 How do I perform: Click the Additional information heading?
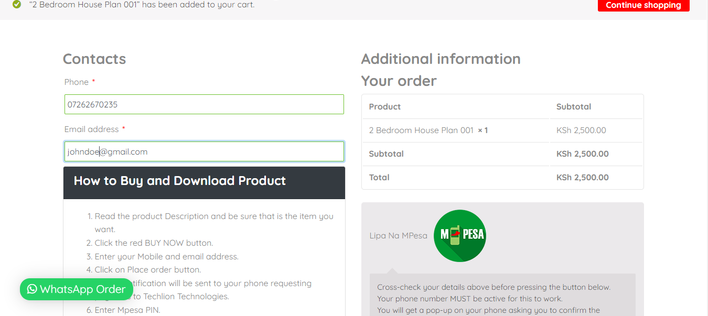click(441, 59)
